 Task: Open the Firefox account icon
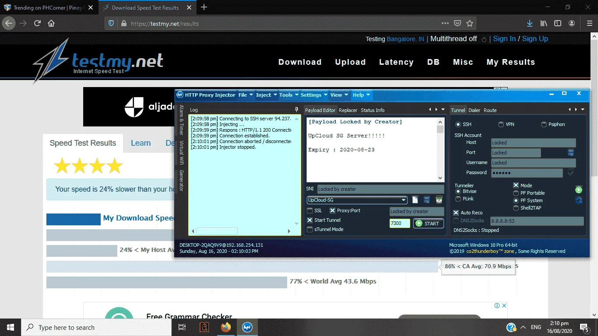572,23
